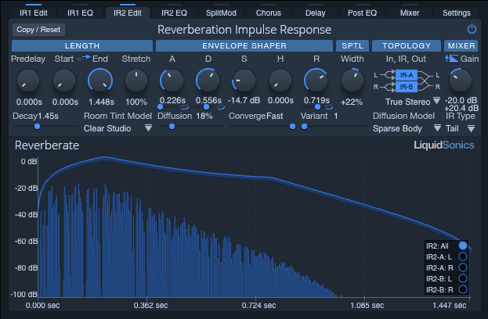Click the Copy / Reset button
488x319 pixels.
[38, 30]
